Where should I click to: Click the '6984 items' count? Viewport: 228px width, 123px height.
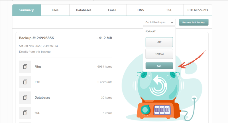(x=105, y=67)
